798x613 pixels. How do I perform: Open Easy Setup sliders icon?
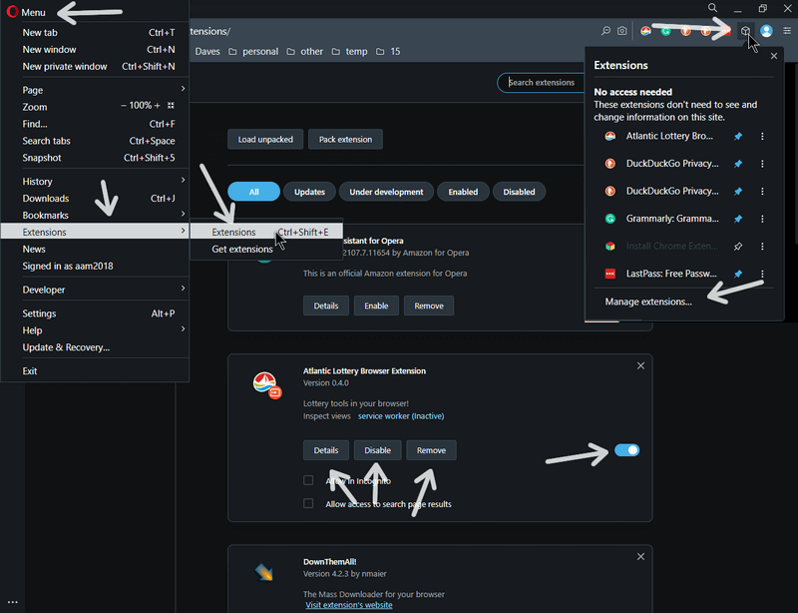pyautogui.click(x=787, y=31)
